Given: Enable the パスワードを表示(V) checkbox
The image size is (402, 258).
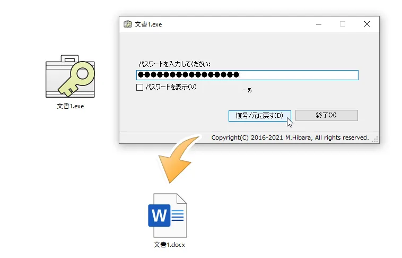Looking at the screenshot, I should point(139,87).
